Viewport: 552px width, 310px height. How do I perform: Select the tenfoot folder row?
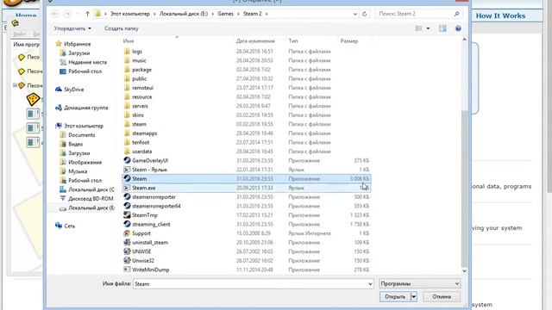(x=246, y=142)
